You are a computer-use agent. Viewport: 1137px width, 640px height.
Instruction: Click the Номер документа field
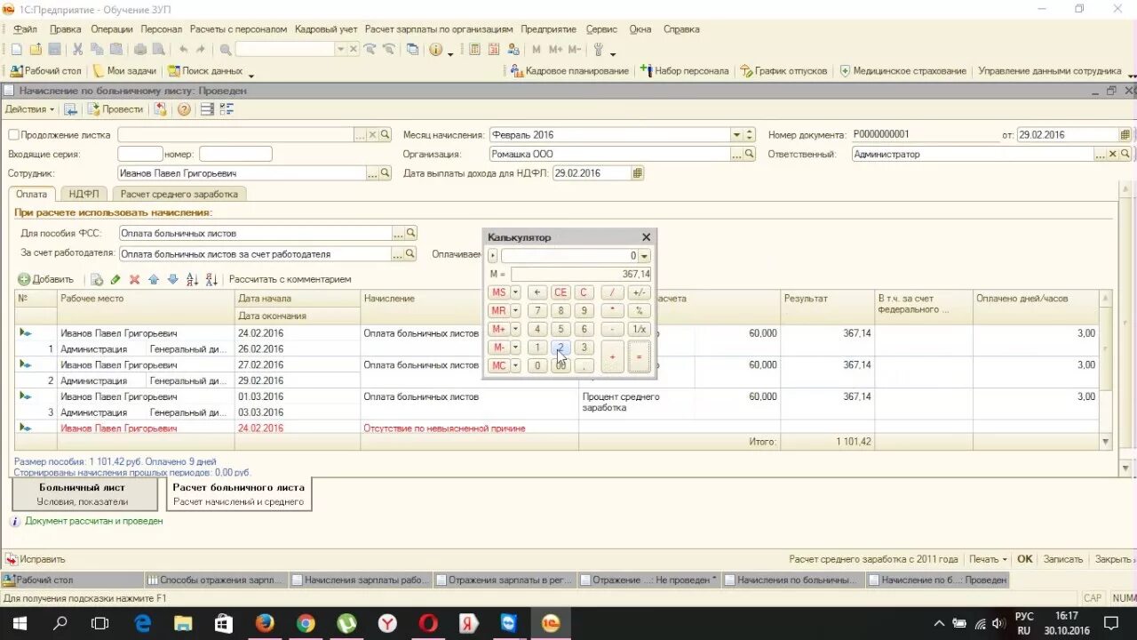click(x=925, y=135)
